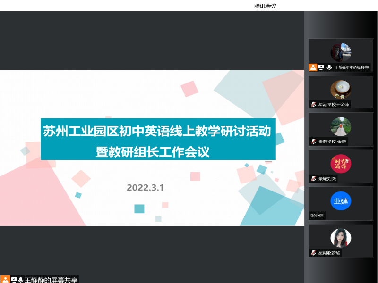Screen dimensions: 378x283
Task: Click the orange host icon on 王静静's tile
Action: (x=313, y=67)
